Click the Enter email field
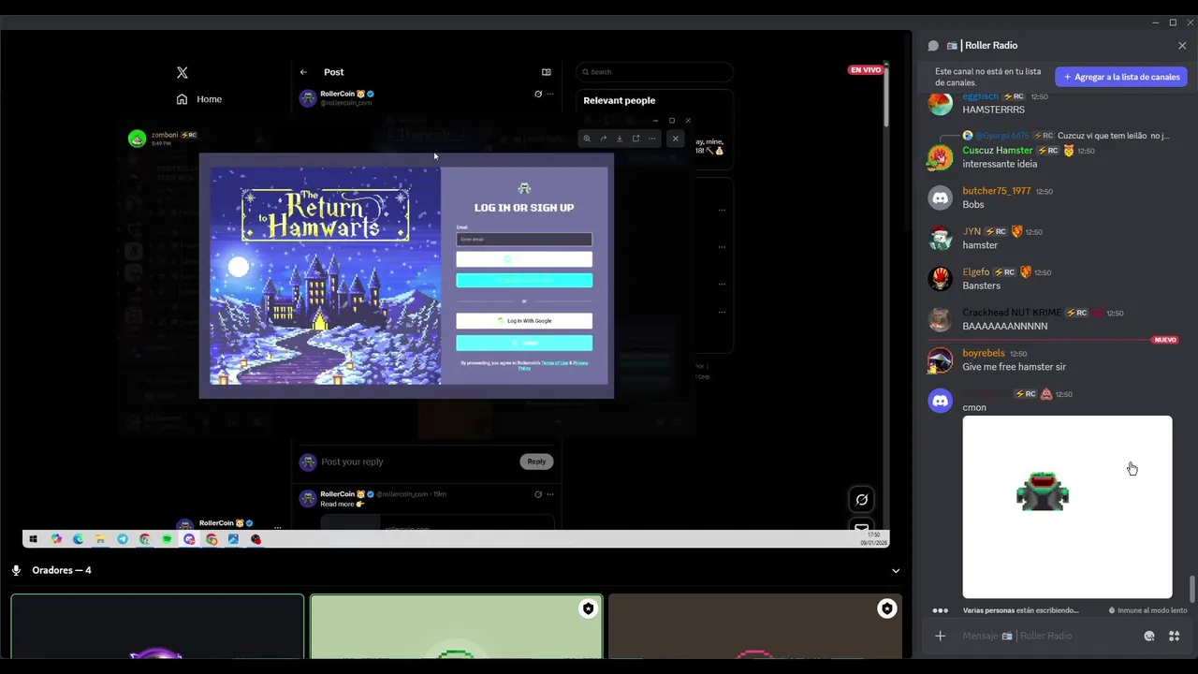The height and width of the screenshot is (674, 1198). pos(524,240)
